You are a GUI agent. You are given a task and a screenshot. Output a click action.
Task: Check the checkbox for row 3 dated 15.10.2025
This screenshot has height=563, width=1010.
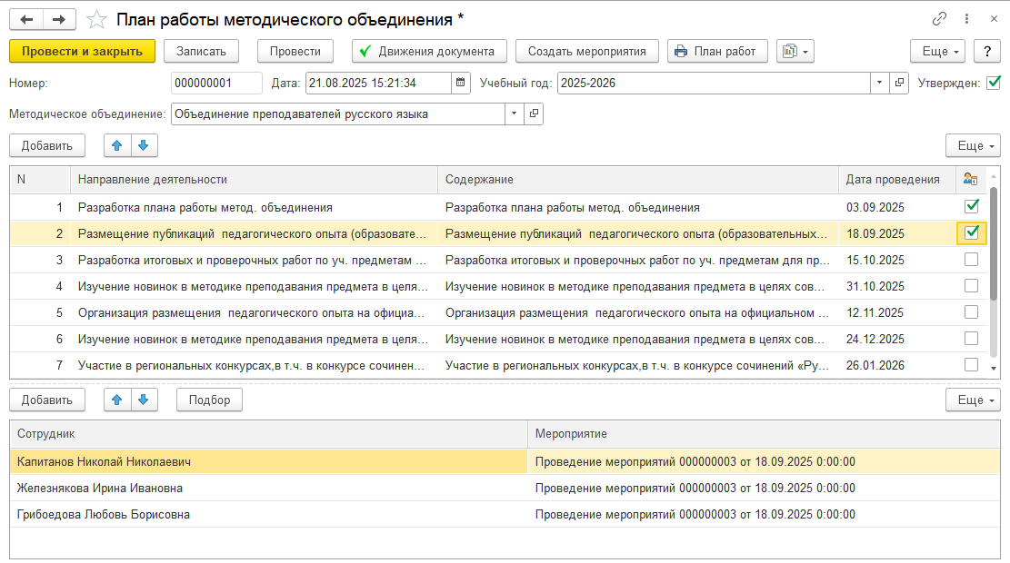click(971, 260)
